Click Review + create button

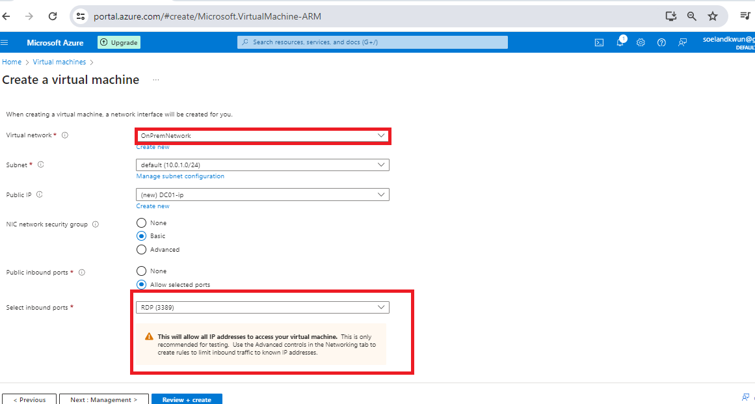click(x=187, y=399)
